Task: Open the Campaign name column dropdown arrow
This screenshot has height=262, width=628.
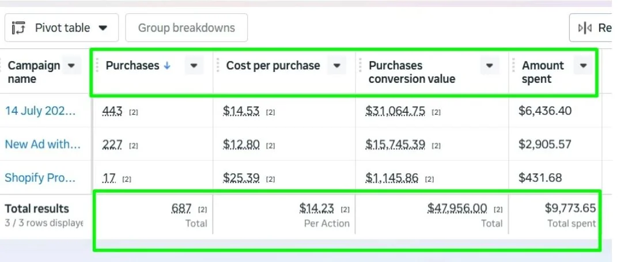Action: point(71,66)
